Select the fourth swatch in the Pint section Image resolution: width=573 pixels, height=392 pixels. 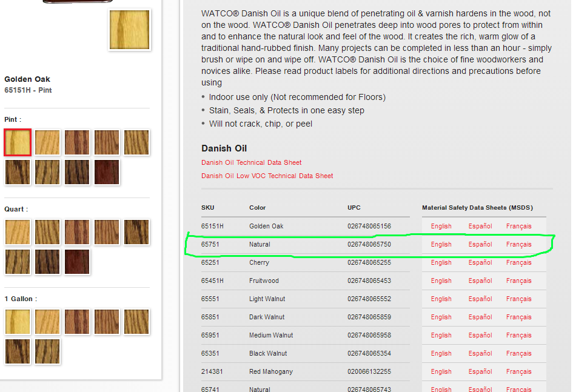point(107,142)
